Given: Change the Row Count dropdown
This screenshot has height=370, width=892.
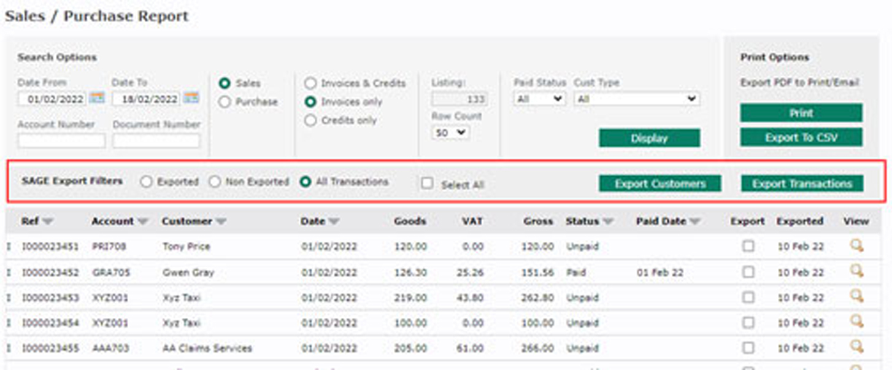Looking at the screenshot, I should tap(450, 132).
